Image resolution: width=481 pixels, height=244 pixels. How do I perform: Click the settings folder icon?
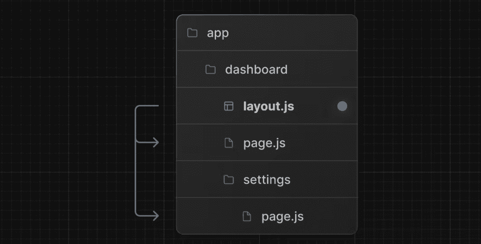[228, 180]
